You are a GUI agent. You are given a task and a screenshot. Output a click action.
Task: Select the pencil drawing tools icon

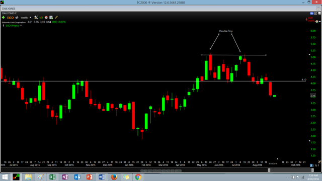click(56, 18)
